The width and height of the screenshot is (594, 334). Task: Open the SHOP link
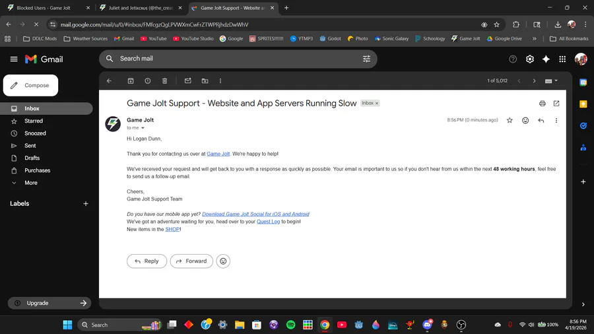(172, 229)
